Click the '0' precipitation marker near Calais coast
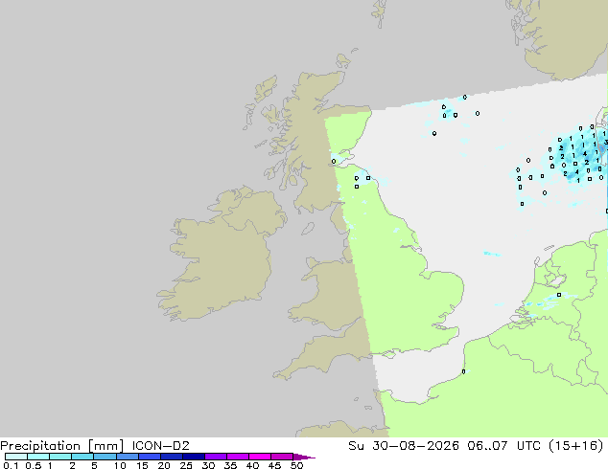608x469 pixels. (463, 372)
